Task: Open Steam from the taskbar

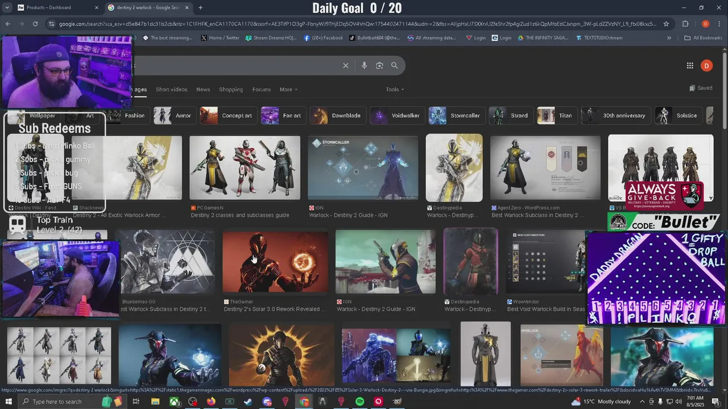Action: (x=248, y=402)
